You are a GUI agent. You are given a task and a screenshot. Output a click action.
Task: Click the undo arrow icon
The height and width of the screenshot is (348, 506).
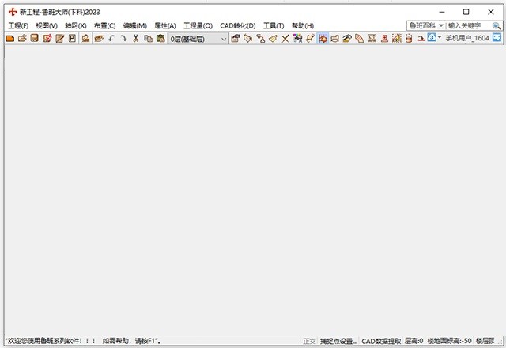111,38
